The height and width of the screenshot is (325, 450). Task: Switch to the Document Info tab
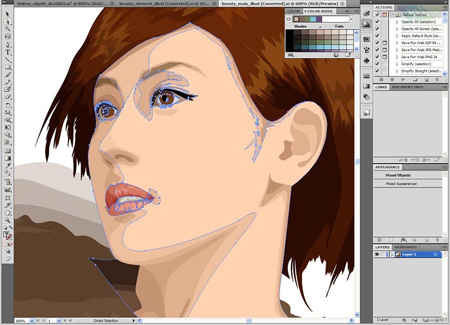point(407,87)
